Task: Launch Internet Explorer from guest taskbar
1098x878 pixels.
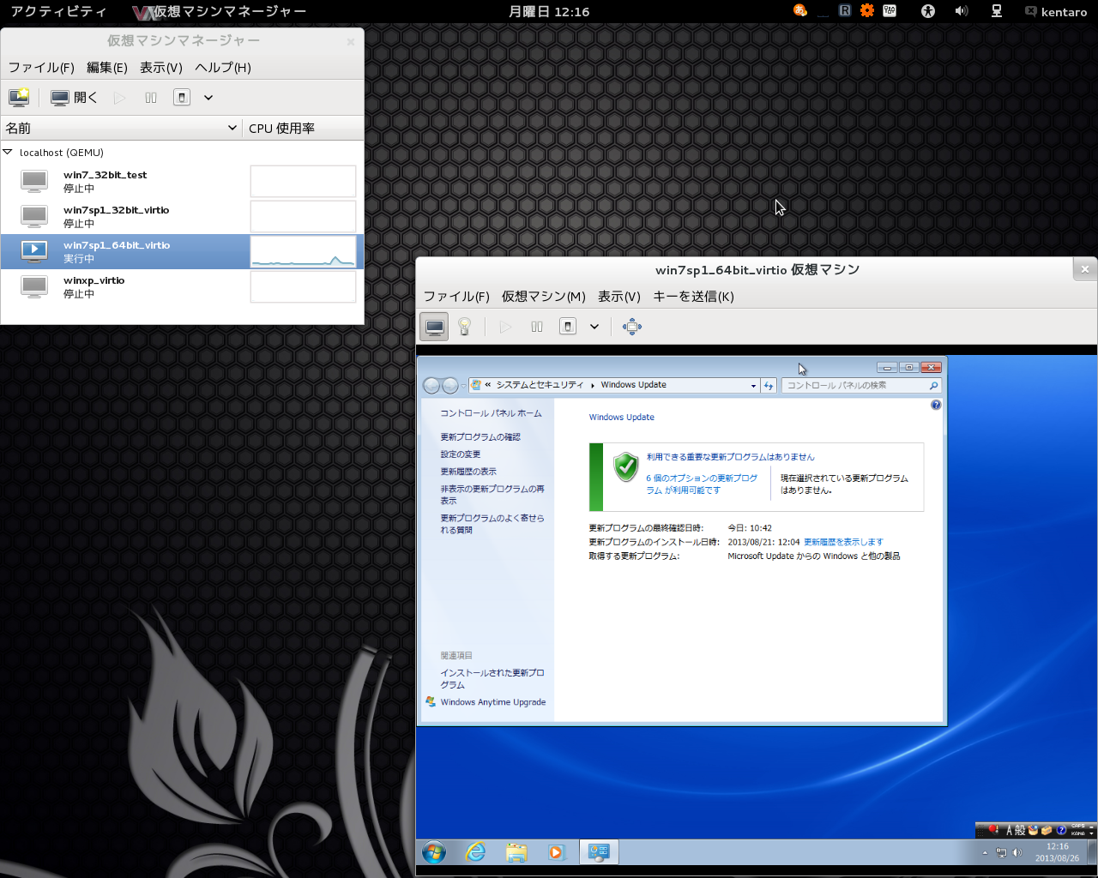Action: (x=475, y=852)
